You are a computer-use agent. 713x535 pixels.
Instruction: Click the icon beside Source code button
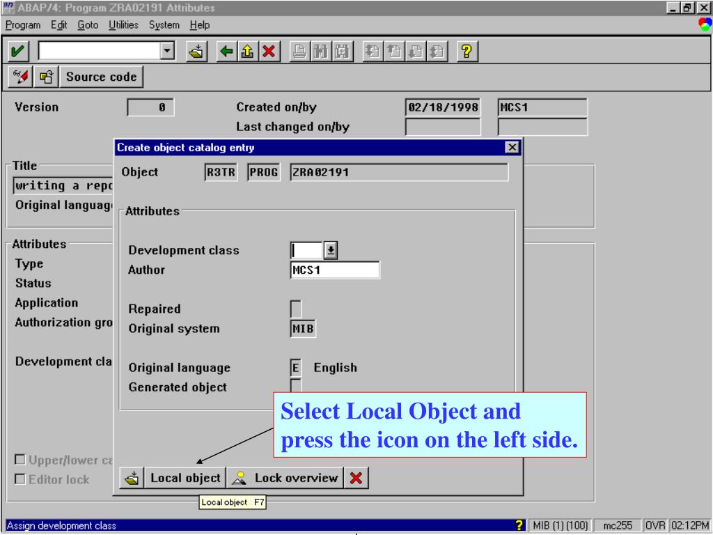coord(47,77)
